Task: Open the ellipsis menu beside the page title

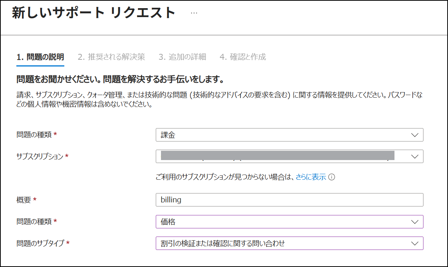Action: (x=194, y=13)
